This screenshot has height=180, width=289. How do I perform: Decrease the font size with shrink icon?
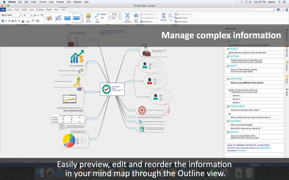point(38,15)
